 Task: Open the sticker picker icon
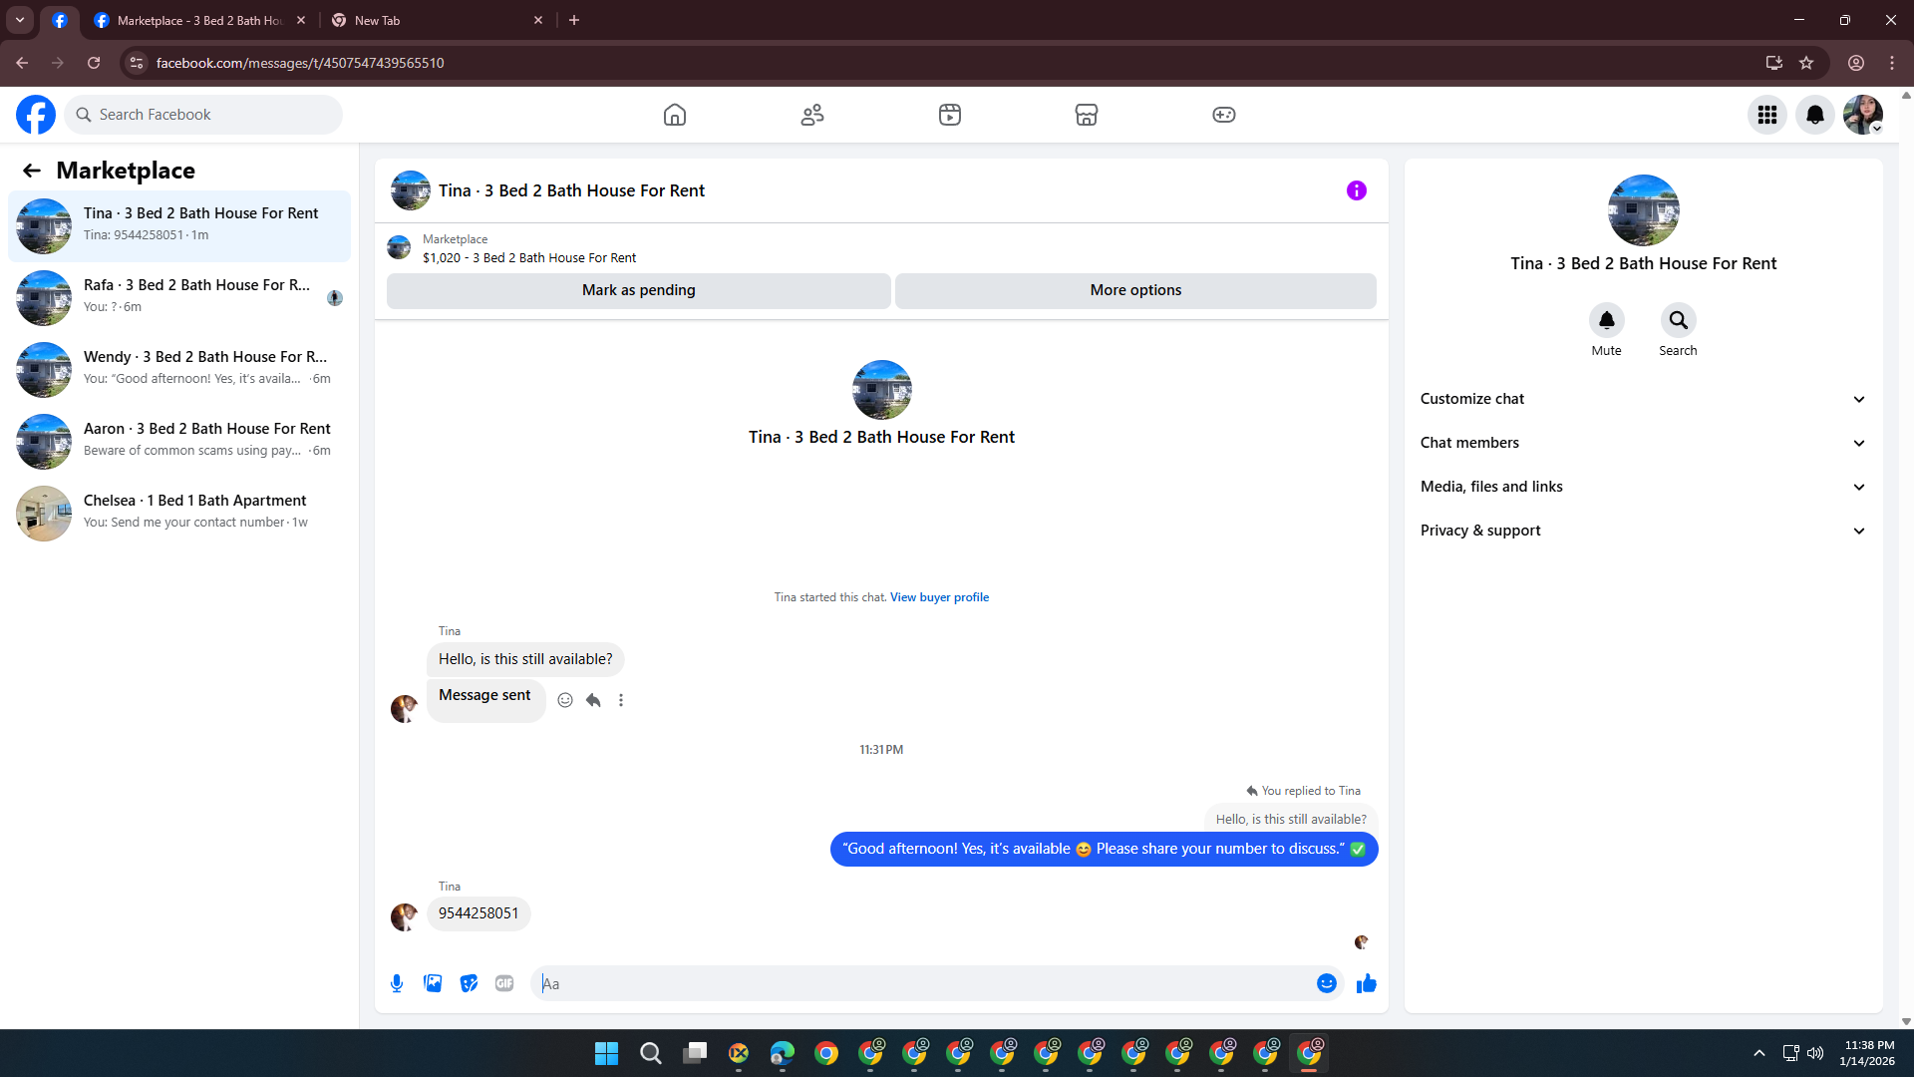point(469,983)
